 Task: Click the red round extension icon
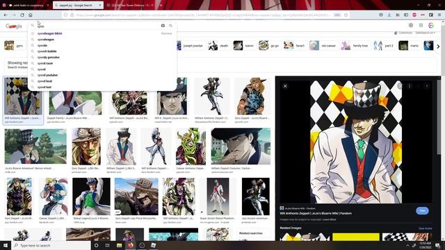(x=414, y=15)
